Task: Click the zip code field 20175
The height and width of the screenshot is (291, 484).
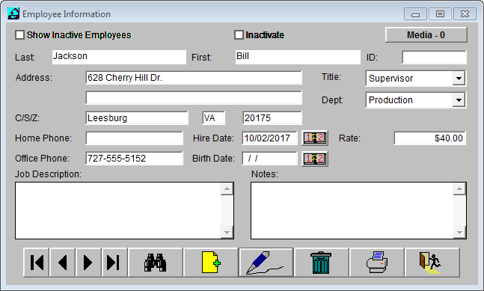Action: [272, 118]
